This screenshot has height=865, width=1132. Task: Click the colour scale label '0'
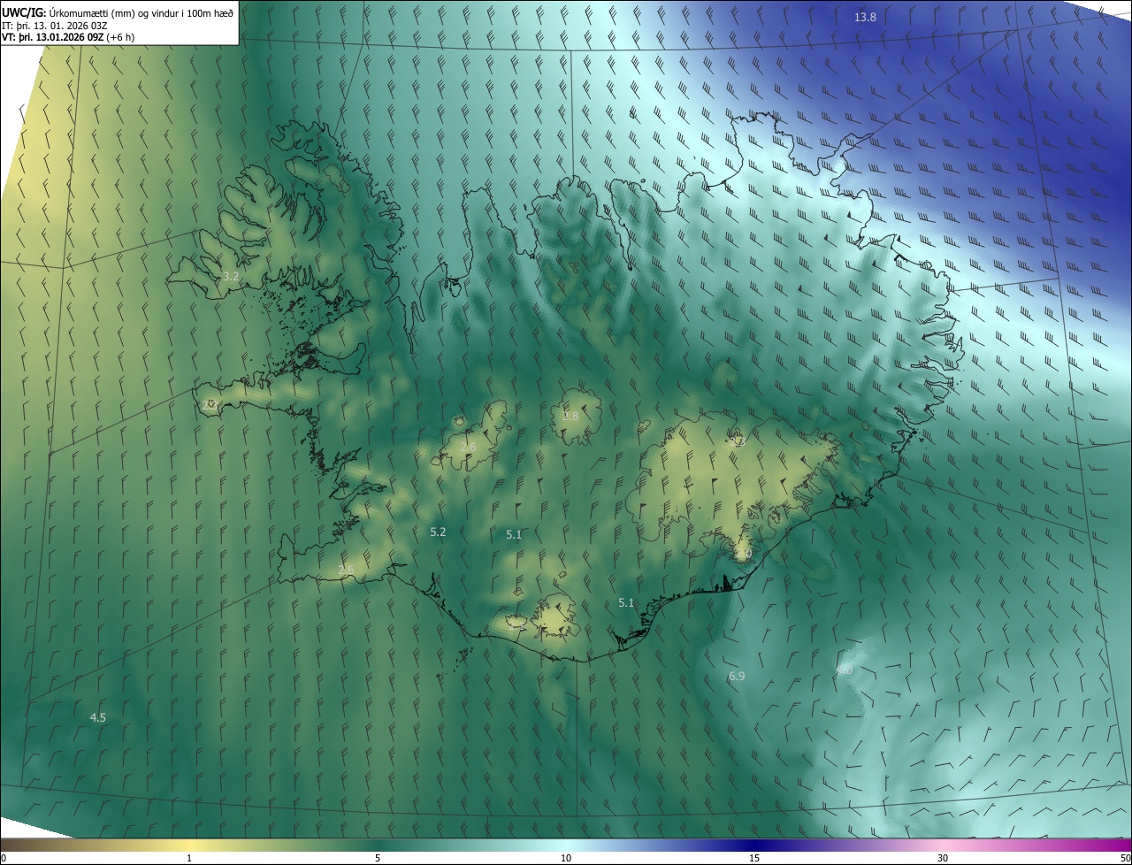pos(4,858)
